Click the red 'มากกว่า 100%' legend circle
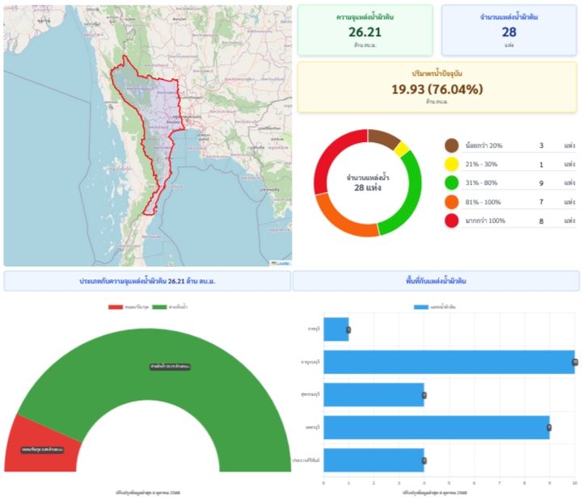 (x=452, y=220)
